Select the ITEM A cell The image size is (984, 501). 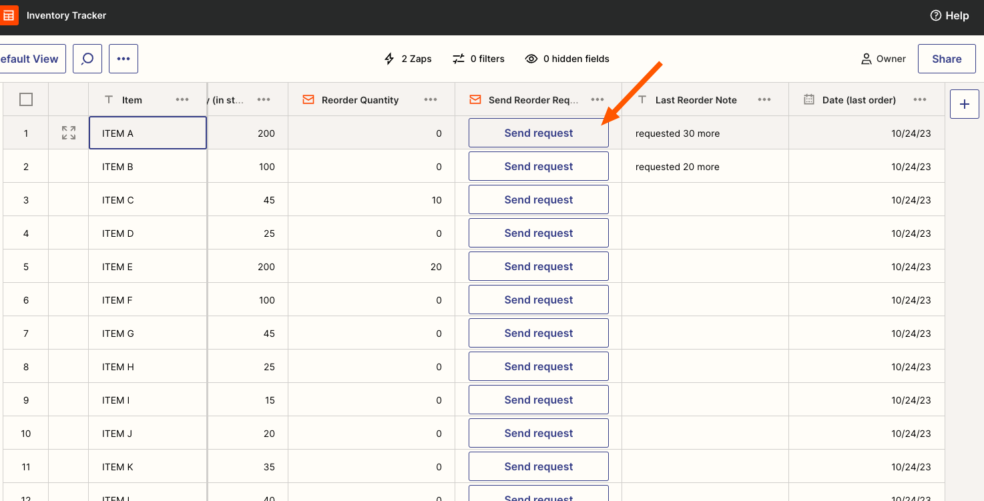click(148, 133)
